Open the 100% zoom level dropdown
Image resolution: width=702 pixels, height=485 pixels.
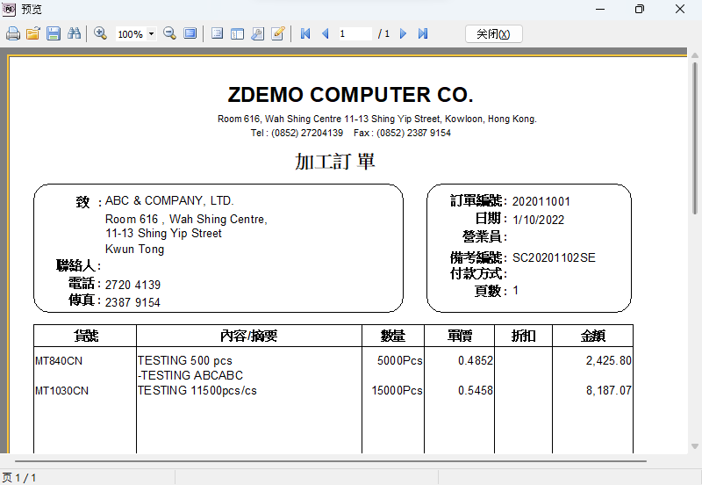(x=151, y=34)
